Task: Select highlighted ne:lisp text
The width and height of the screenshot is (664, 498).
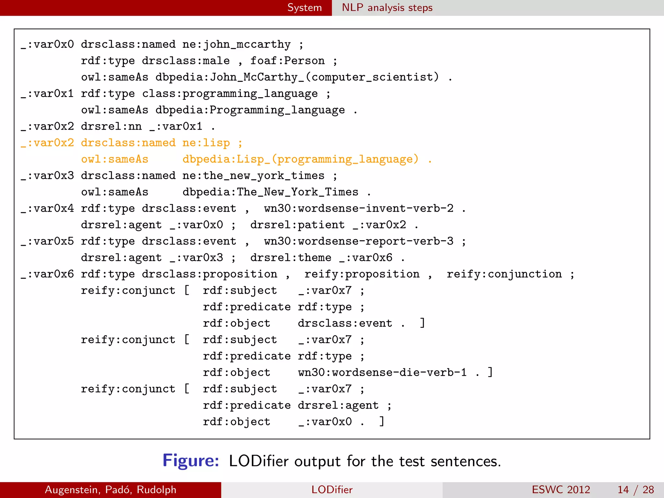Action: coord(206,143)
